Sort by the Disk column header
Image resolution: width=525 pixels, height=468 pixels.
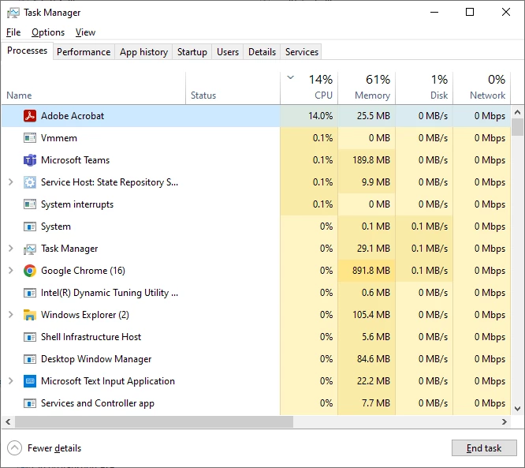(424, 88)
